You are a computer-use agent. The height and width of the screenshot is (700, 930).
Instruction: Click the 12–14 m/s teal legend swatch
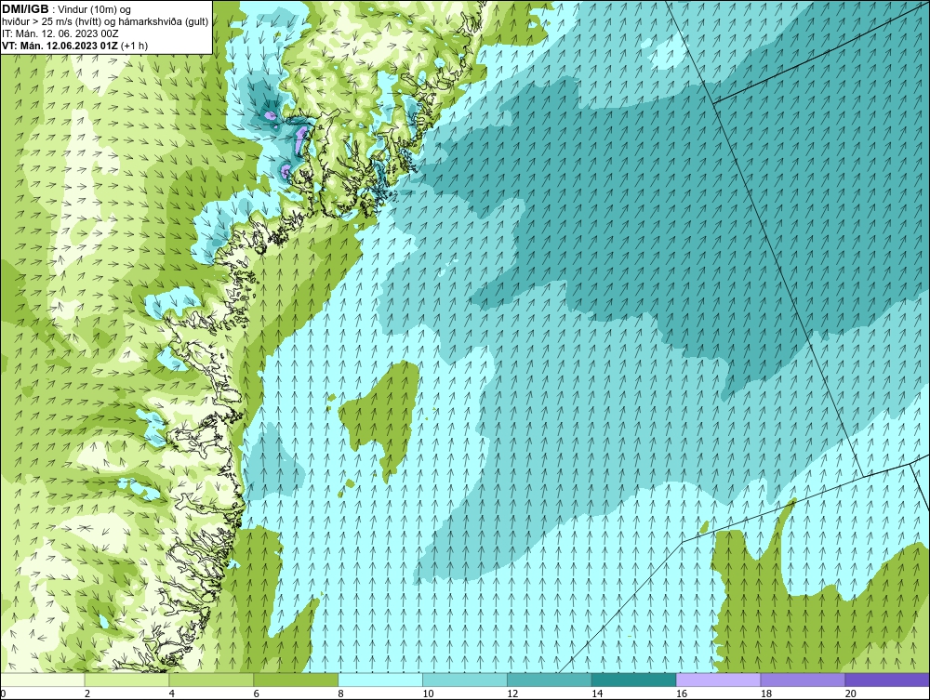[x=550, y=680]
